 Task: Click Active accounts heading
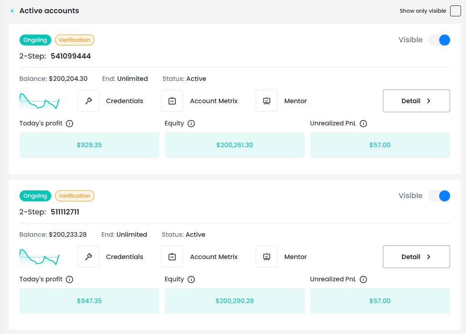point(49,11)
